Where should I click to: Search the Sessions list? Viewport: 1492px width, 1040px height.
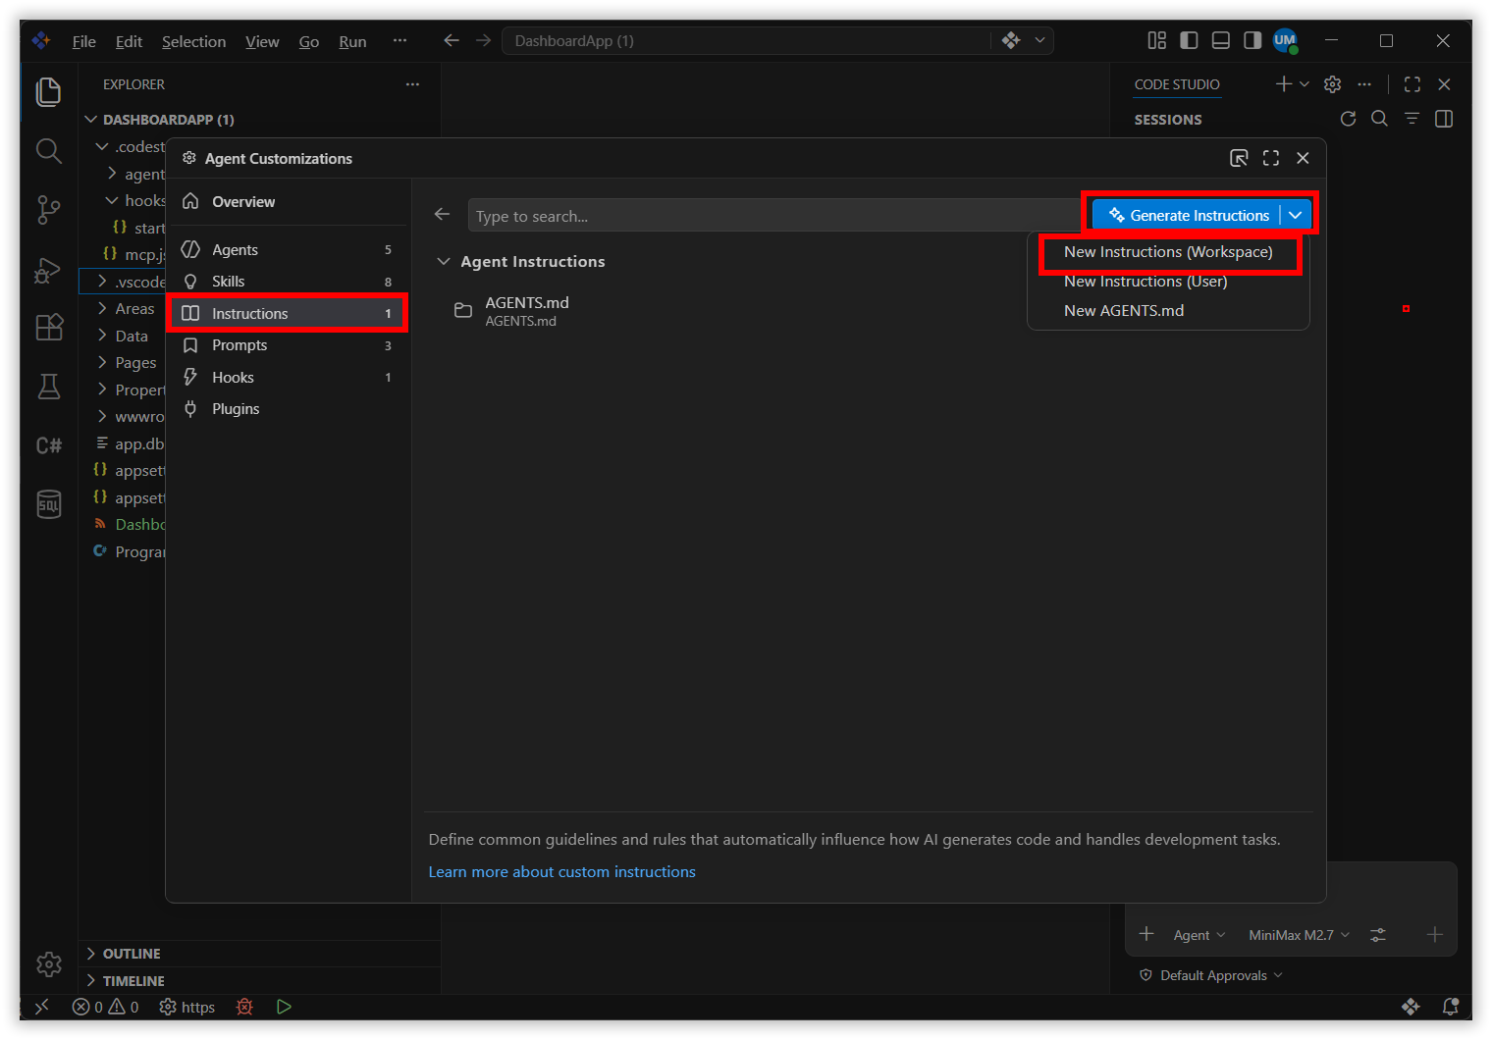pyautogui.click(x=1379, y=119)
